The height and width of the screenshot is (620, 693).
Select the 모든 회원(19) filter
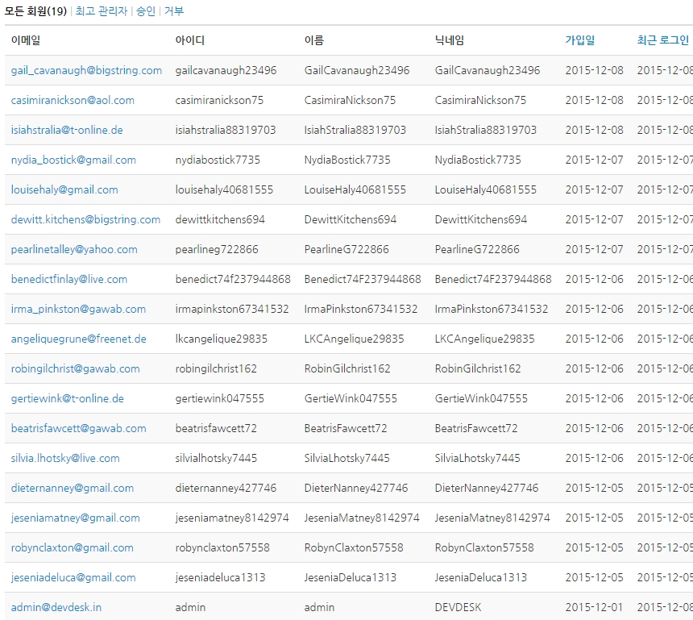tap(35, 11)
